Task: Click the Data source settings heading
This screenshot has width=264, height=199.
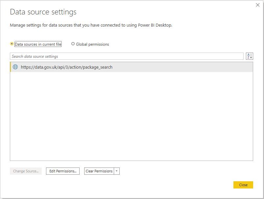Action: (43, 12)
